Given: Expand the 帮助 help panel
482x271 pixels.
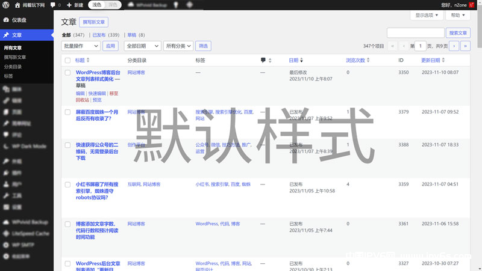Looking at the screenshot, I should pyautogui.click(x=458, y=15).
